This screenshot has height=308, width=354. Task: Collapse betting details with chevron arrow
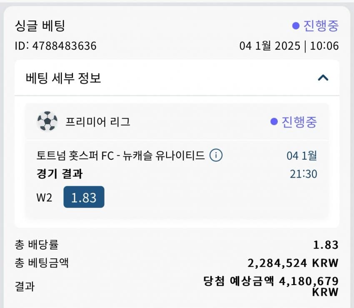[x=323, y=78]
